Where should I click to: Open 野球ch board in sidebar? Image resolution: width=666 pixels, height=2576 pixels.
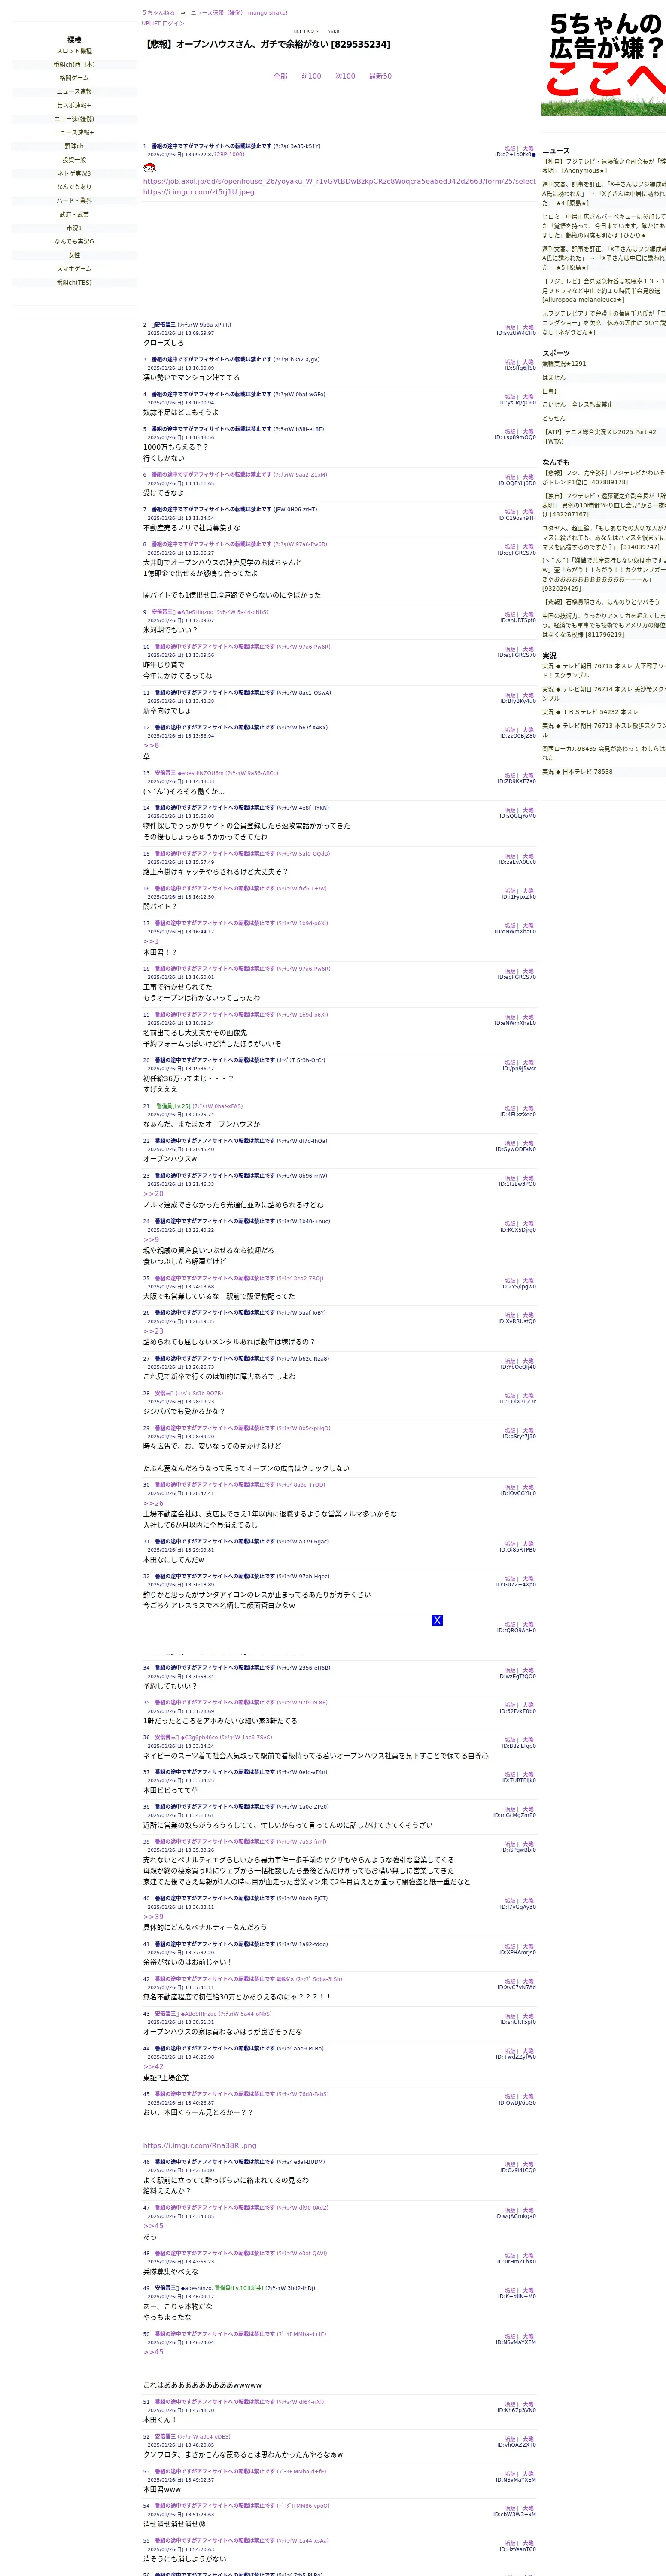tap(74, 146)
